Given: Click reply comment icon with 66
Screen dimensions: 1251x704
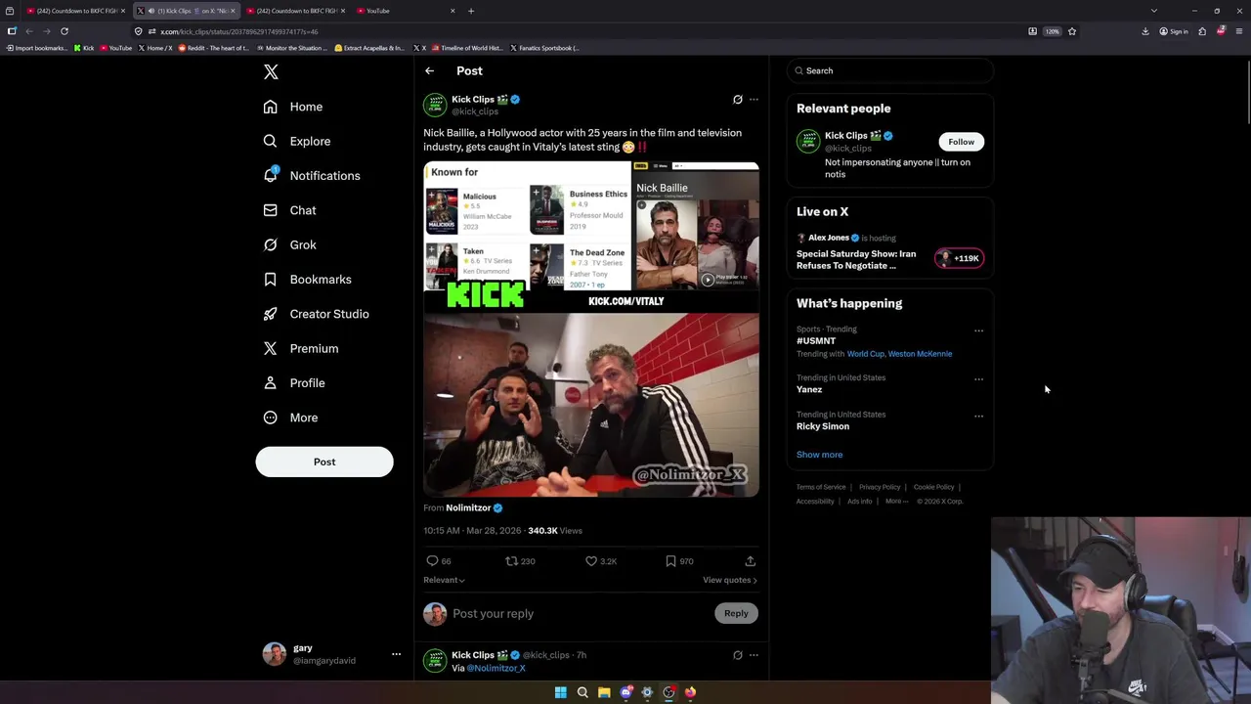Looking at the screenshot, I should [439, 561].
